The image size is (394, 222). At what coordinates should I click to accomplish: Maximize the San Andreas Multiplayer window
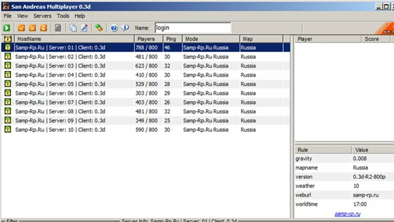[x=387, y=6]
